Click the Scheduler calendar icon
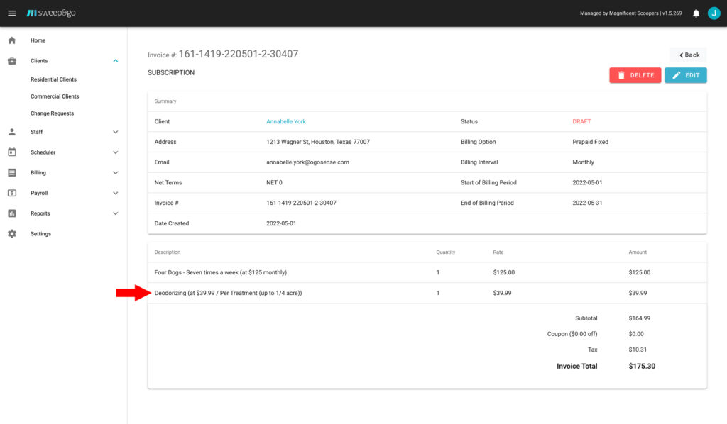 pyautogui.click(x=11, y=152)
